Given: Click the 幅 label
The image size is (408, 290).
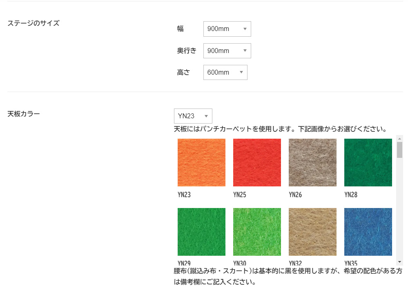Looking at the screenshot, I should (x=181, y=29).
